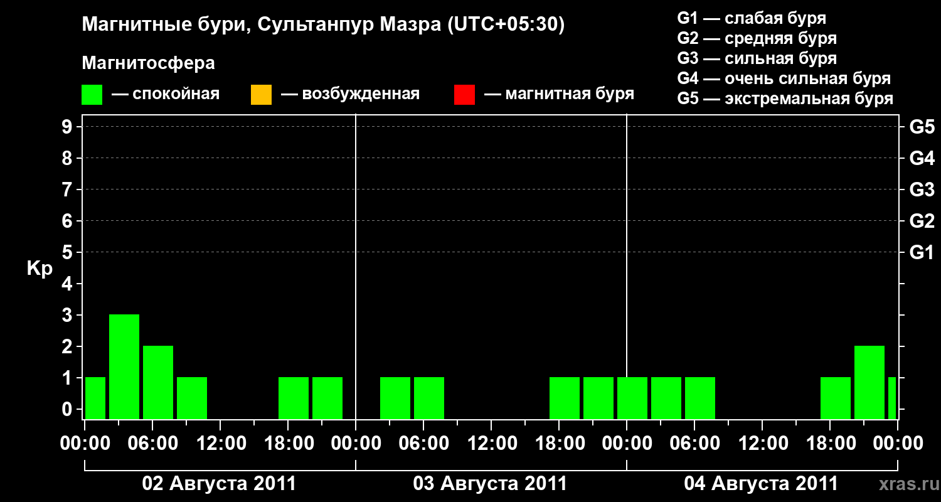This screenshot has height=502, width=941.
Task: Select the Kp 2 bar on 04 August
Action: coord(869,382)
